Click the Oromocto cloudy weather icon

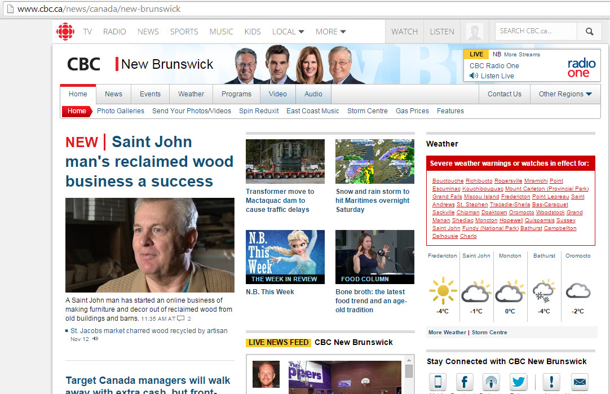pos(578,291)
